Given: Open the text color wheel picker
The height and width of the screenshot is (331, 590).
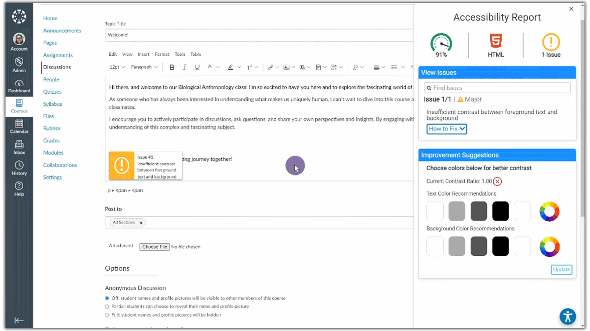Looking at the screenshot, I should (549, 212).
